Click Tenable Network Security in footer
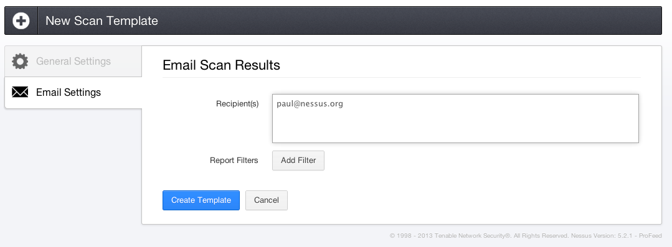672x247 pixels. pos(472,236)
